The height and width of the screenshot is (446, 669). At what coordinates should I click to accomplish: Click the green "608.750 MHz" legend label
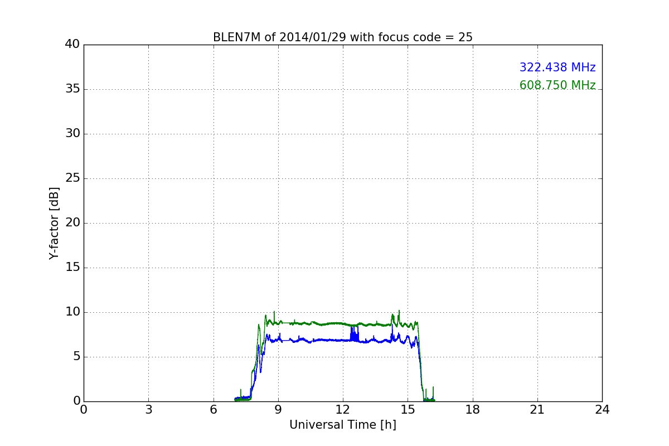coord(557,85)
